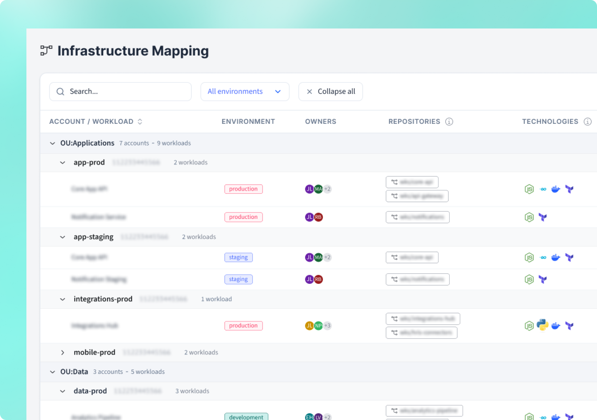Open repository chip in app-prod row with RB owner
Image resolution: width=597 pixels, height=420 pixels.
pyautogui.click(x=418, y=217)
